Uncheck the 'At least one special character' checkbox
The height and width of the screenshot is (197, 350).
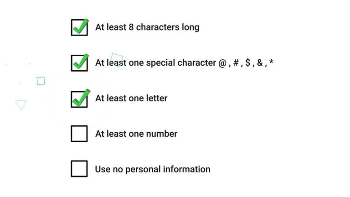(x=79, y=63)
